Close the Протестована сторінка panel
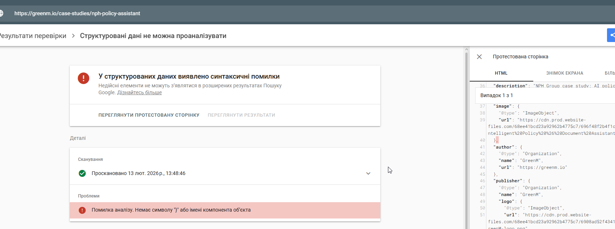This screenshot has width=615, height=229. [x=479, y=57]
